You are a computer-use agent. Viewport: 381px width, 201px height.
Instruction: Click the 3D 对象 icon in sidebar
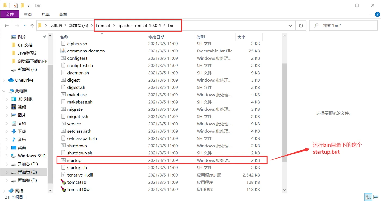click(x=14, y=99)
